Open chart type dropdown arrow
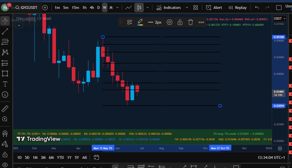The image size is (292, 168). (148, 8)
